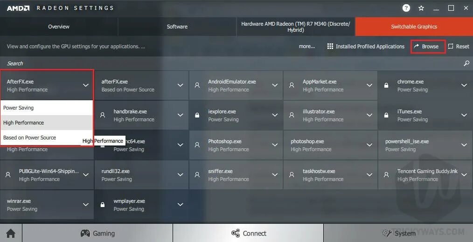Select the lowercase photoshop.exe tile name
The width and height of the screenshot is (473, 242).
coord(307,141)
